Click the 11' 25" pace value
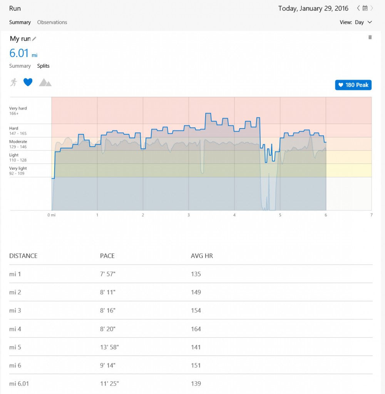The height and width of the screenshot is (394, 385). point(109,384)
